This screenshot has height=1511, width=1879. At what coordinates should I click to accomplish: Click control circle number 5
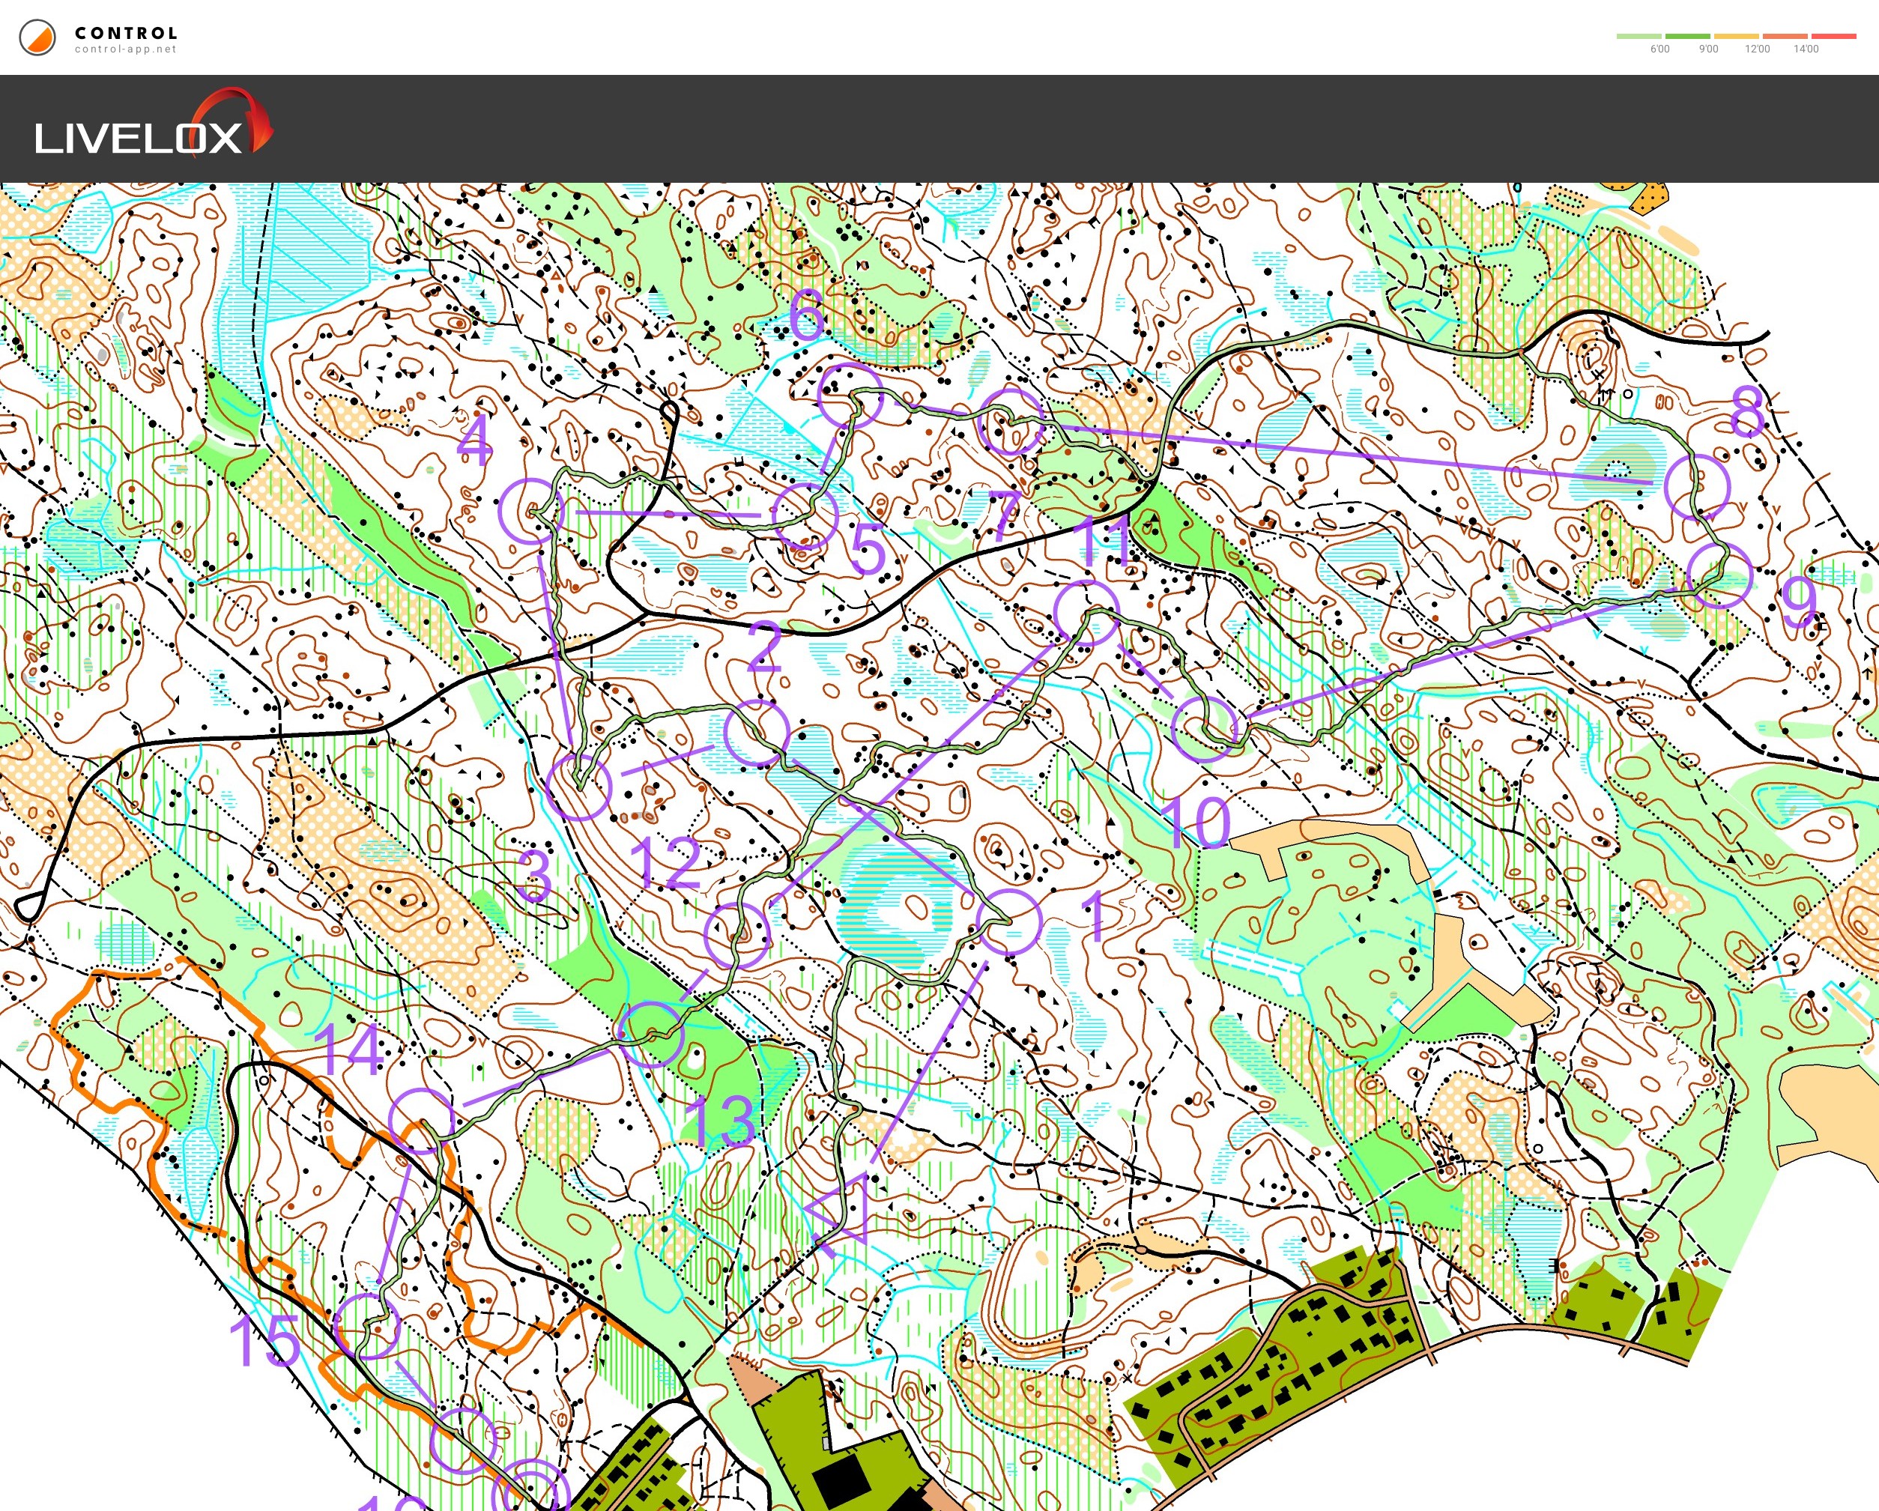(805, 516)
